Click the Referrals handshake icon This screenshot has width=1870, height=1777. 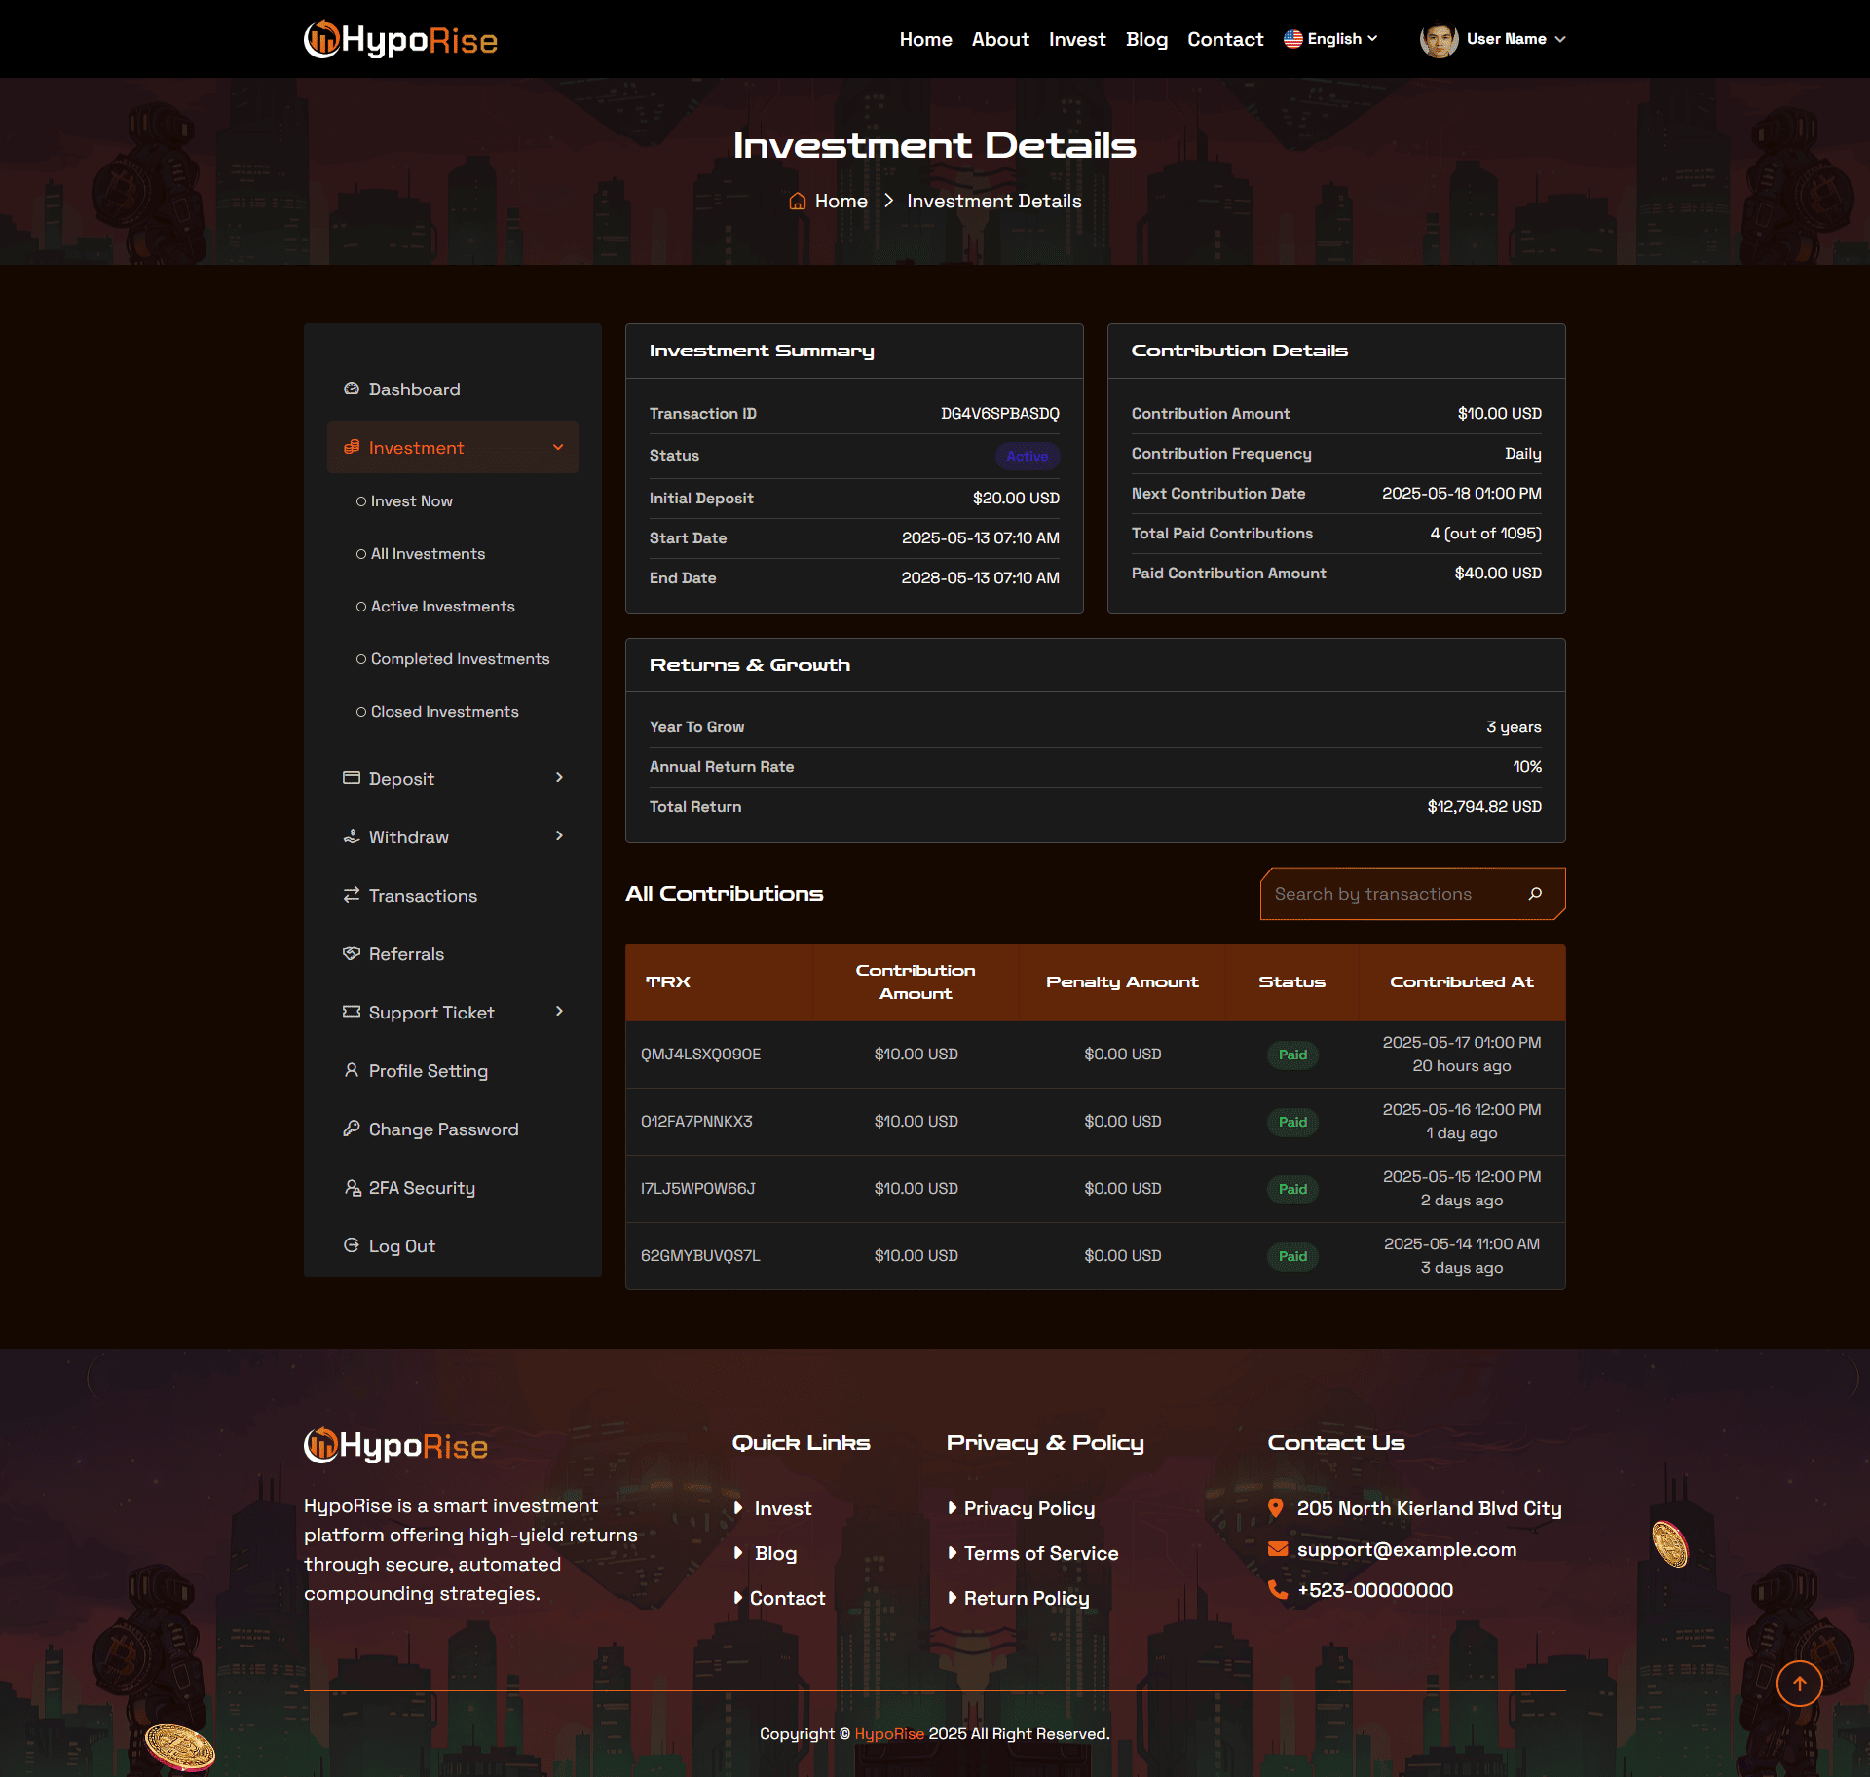click(352, 953)
